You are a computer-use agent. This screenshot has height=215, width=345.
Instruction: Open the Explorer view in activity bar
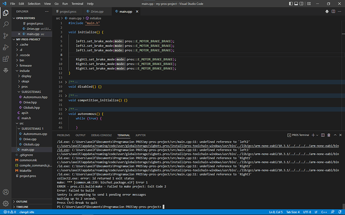tap(5, 13)
